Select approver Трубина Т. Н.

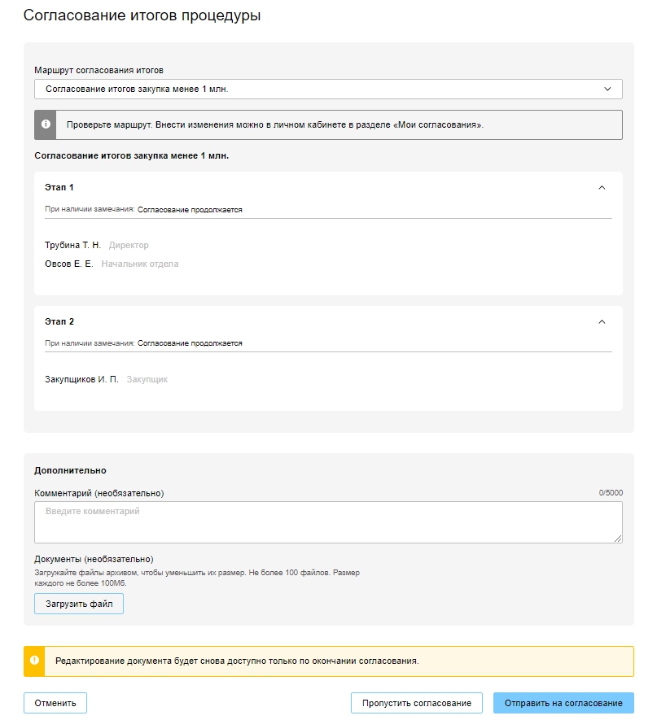tap(72, 245)
